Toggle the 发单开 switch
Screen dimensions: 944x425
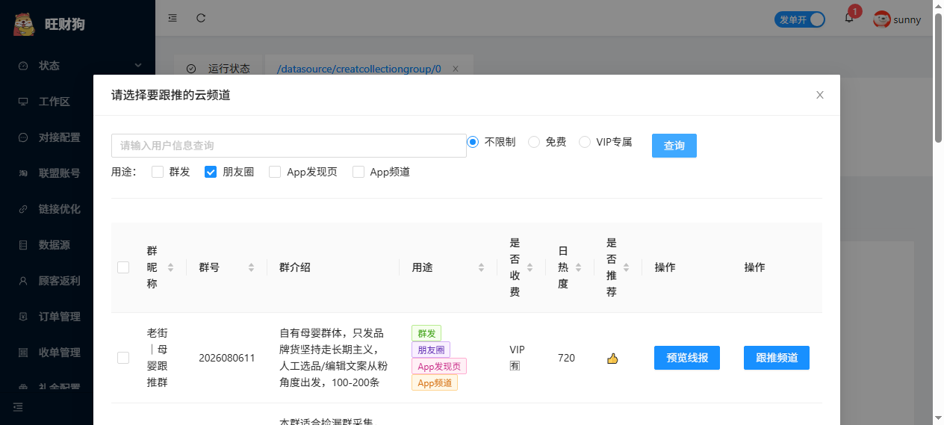800,19
